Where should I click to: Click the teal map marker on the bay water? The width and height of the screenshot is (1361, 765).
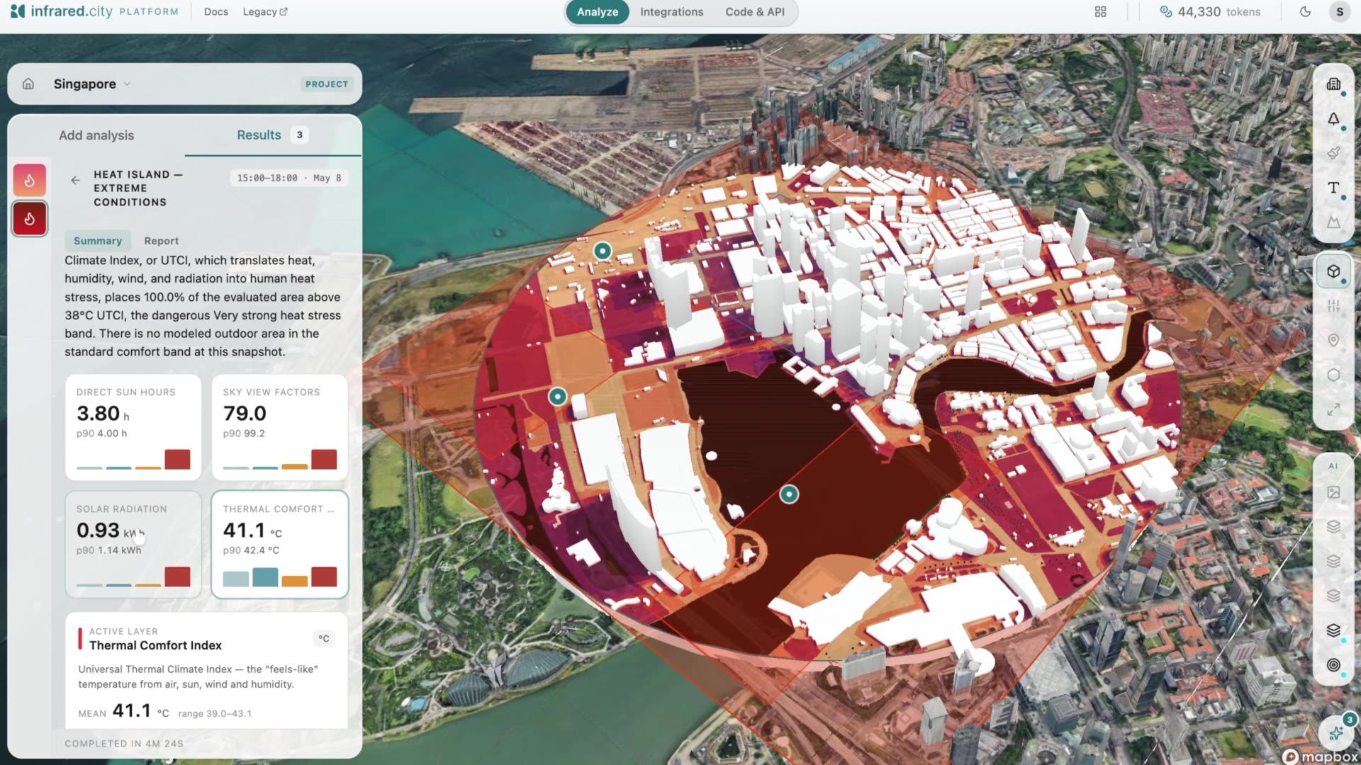click(789, 494)
